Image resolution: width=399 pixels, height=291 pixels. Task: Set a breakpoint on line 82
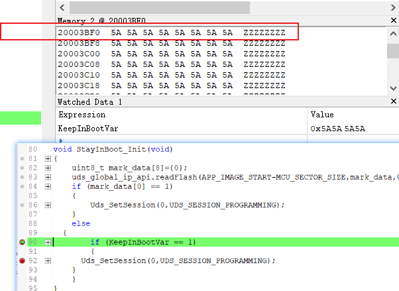point(22,168)
